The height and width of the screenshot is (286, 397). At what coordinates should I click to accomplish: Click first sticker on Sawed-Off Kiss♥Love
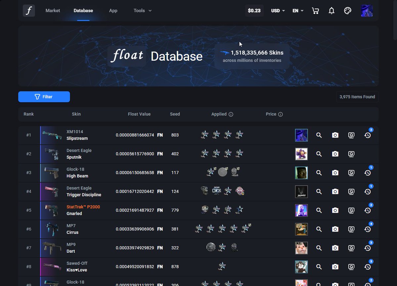[222, 267]
